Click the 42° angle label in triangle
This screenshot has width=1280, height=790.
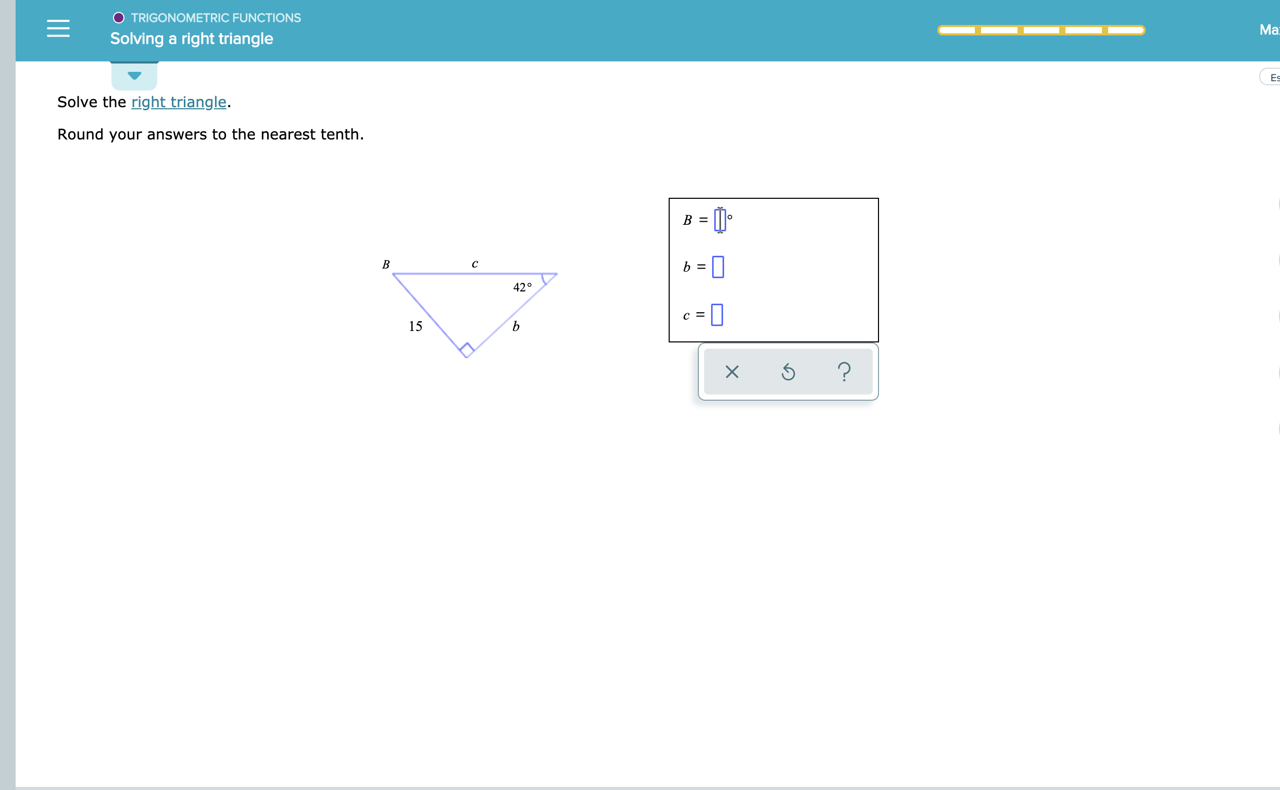[522, 287]
